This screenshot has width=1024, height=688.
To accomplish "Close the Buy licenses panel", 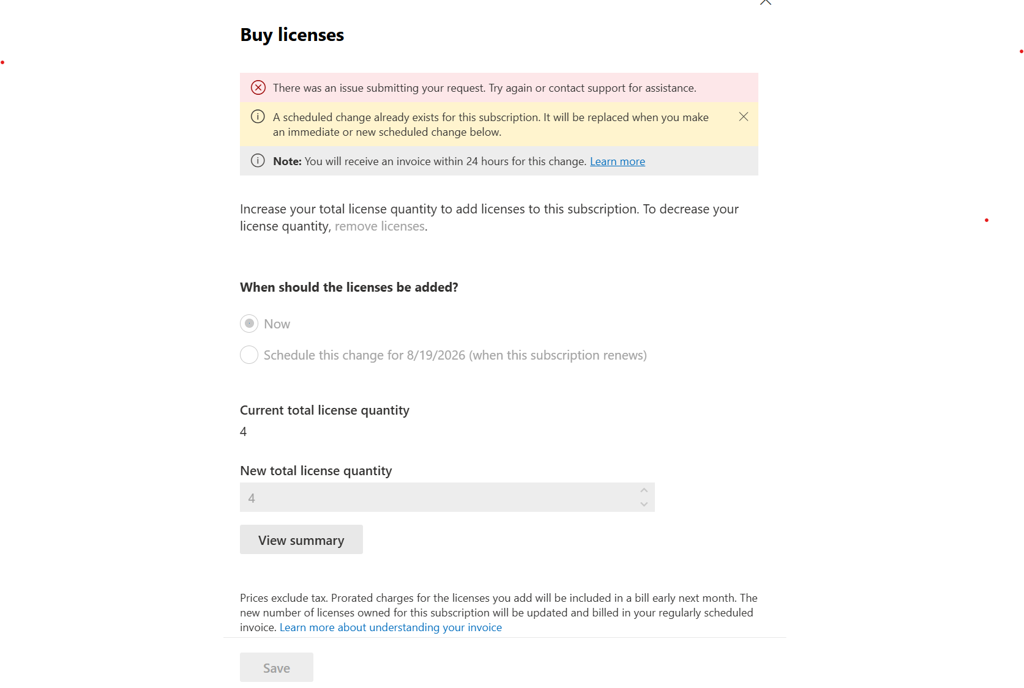I will [x=765, y=2].
